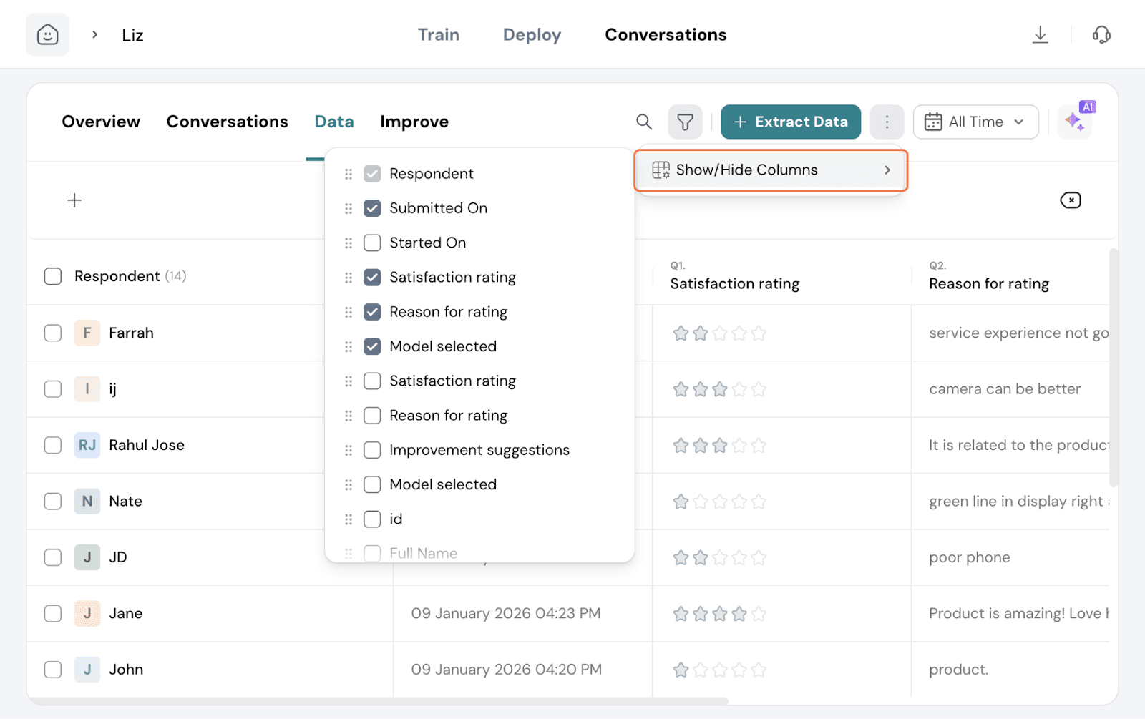Open the headset support icon
The height and width of the screenshot is (719, 1145).
[x=1101, y=34]
